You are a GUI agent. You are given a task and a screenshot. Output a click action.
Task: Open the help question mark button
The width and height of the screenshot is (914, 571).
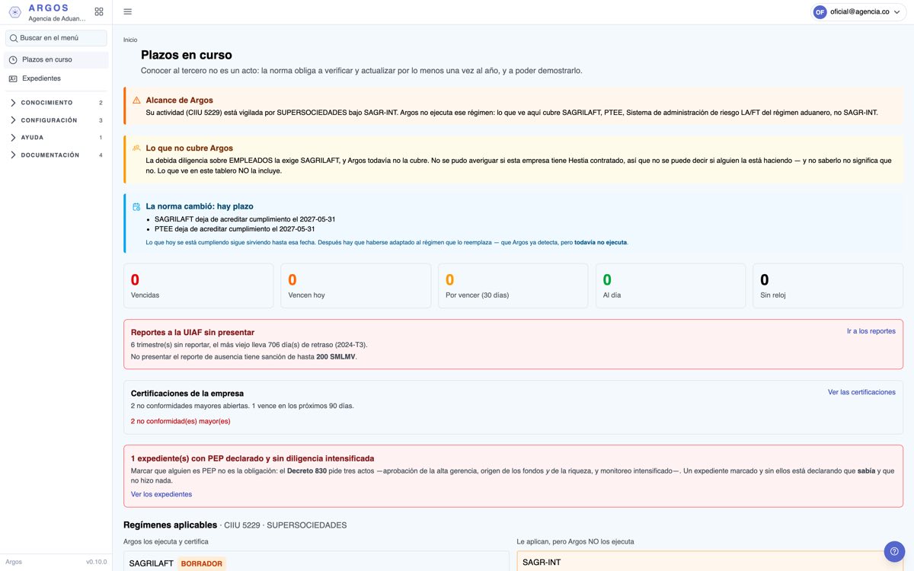pos(894,551)
